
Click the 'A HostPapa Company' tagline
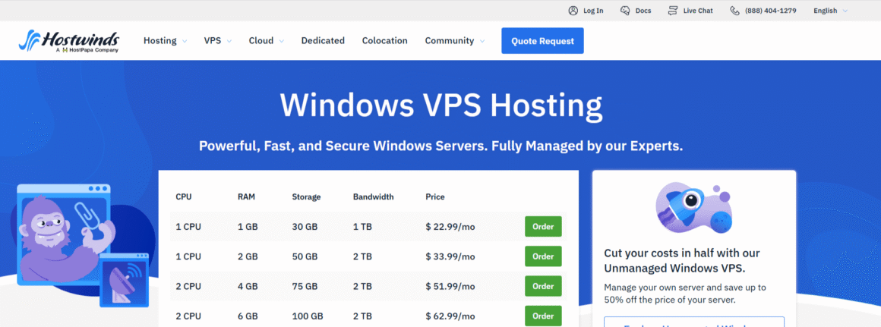[87, 51]
